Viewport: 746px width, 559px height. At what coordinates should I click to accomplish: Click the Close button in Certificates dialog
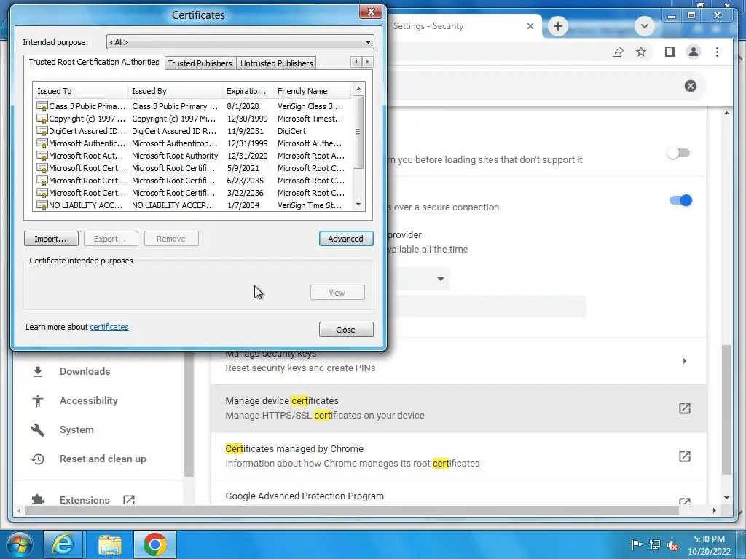coord(346,330)
